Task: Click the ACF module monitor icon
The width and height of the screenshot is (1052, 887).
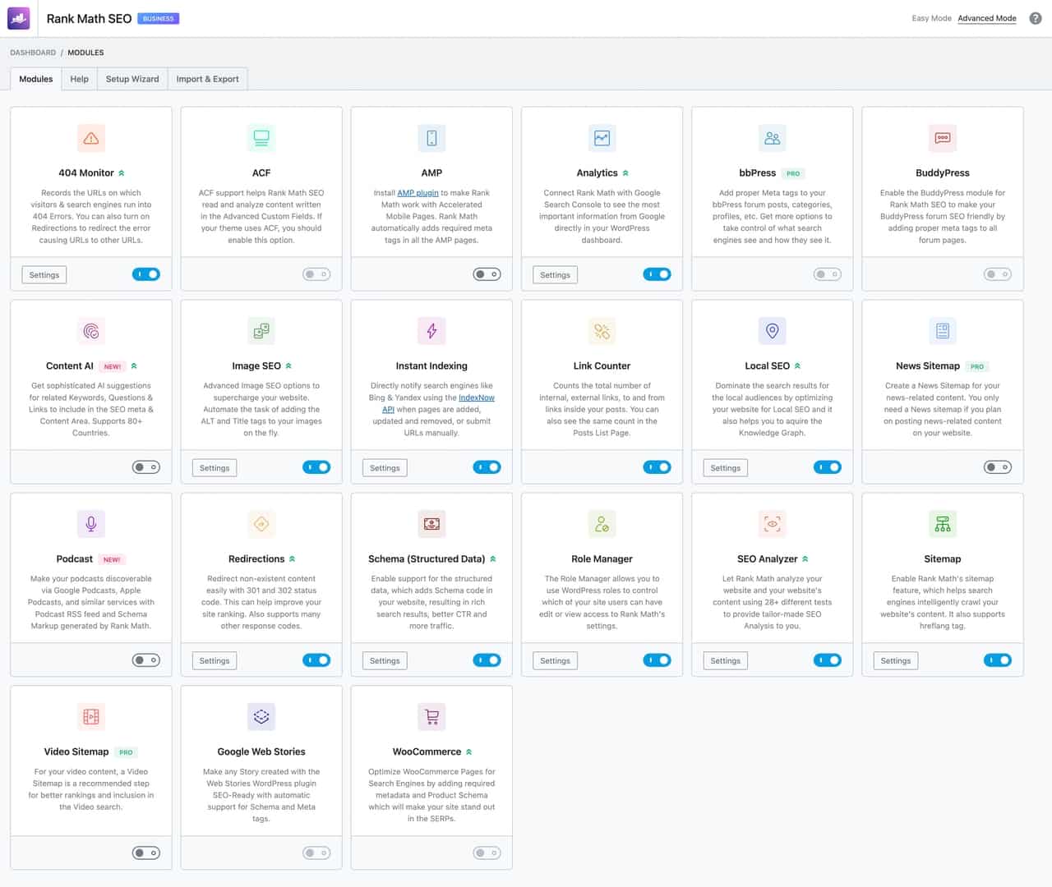Action: click(261, 138)
